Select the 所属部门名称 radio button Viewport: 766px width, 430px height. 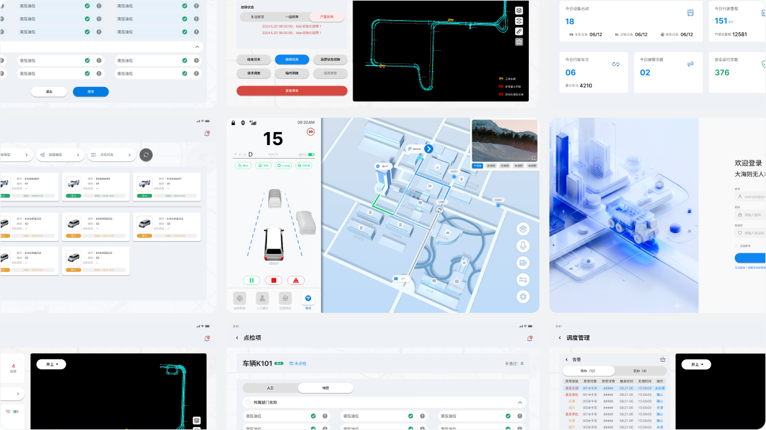pyautogui.click(x=248, y=402)
